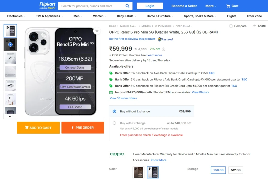The width and height of the screenshot is (268, 182).
Task: Select the 512 GB storage option
Action: (236, 170)
